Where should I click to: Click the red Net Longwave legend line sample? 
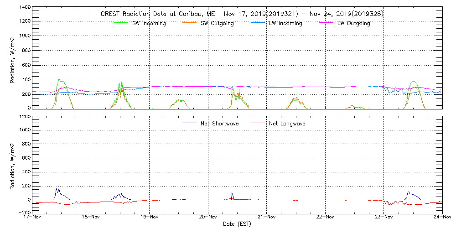tap(258, 123)
